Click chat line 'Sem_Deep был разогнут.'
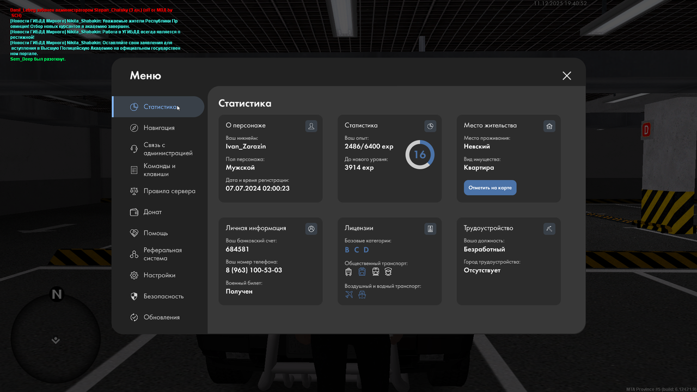This screenshot has width=697, height=392. [38, 59]
